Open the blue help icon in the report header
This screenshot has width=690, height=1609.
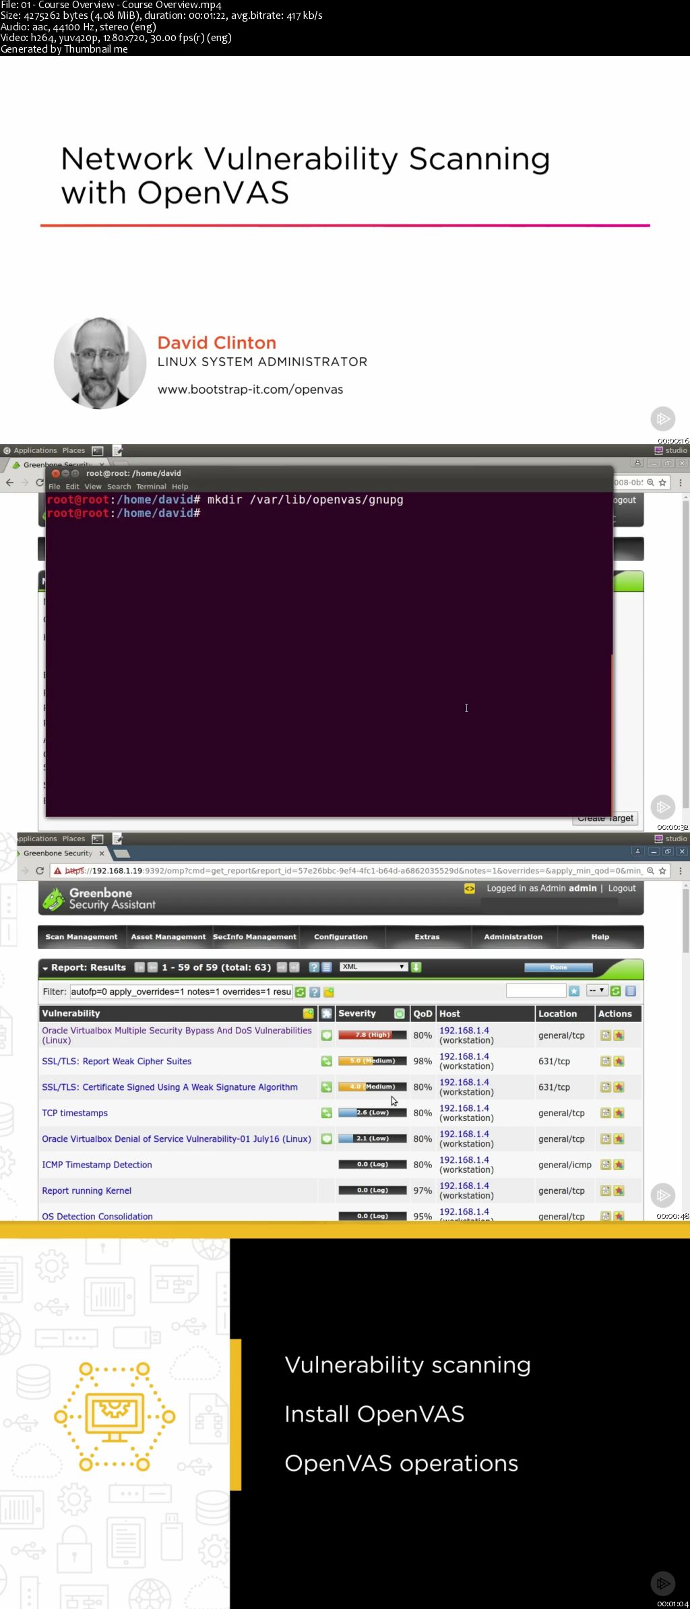[x=314, y=967]
